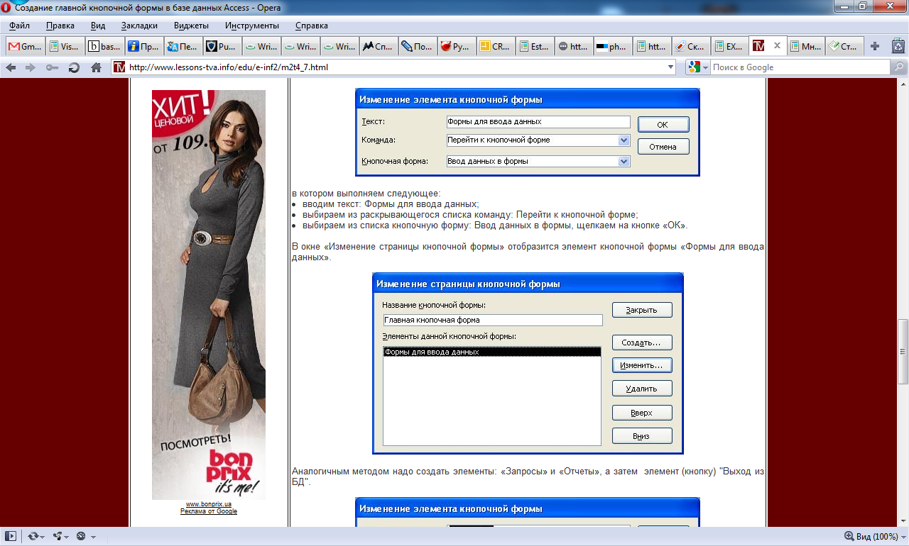909x546 pixels.
Task: Switch to the Ск... tab
Action: point(690,46)
